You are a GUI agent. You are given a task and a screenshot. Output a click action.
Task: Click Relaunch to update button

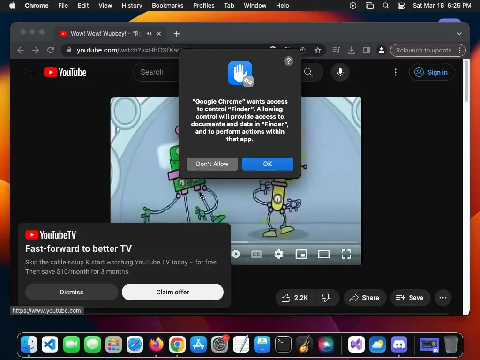click(427, 50)
